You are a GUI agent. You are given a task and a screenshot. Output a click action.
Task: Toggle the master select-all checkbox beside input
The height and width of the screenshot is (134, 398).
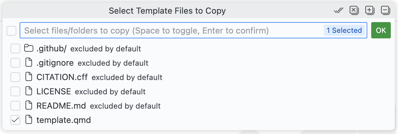click(11, 31)
